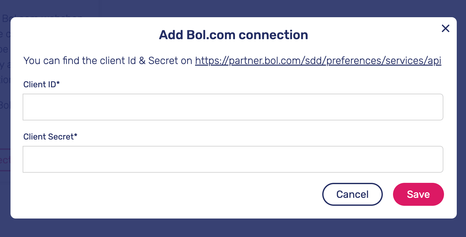Click the Client Secret field label
The width and height of the screenshot is (466, 237).
tap(49, 137)
